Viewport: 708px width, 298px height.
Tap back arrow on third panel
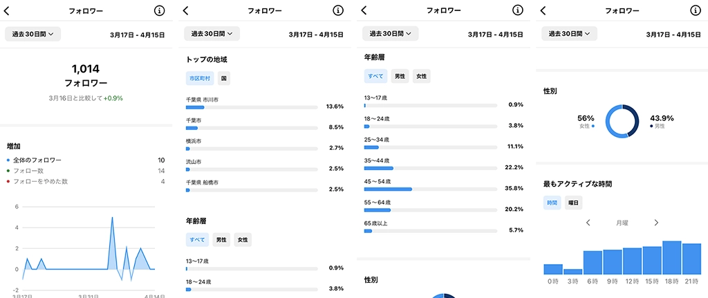[x=364, y=11]
